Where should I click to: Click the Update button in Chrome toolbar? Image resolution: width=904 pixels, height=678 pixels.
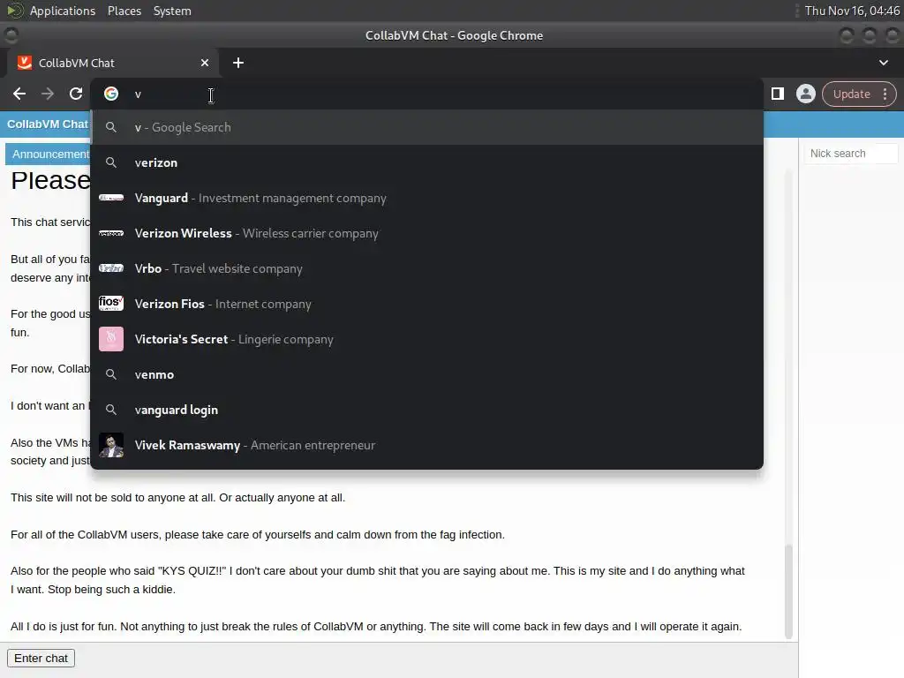pos(851,94)
